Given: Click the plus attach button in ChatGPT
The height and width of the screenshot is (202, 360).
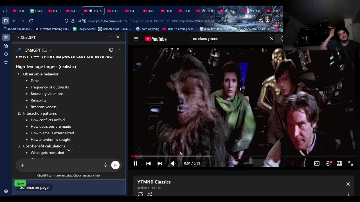Looking at the screenshot, I should [22, 165].
